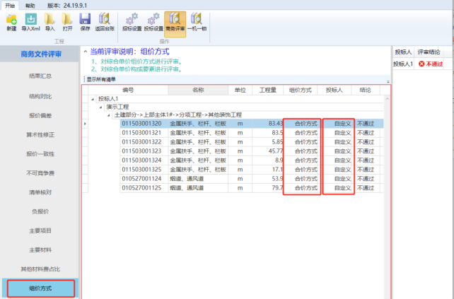Select row 011503001323 in the list
The height and width of the screenshot is (299, 454).
tap(141, 151)
